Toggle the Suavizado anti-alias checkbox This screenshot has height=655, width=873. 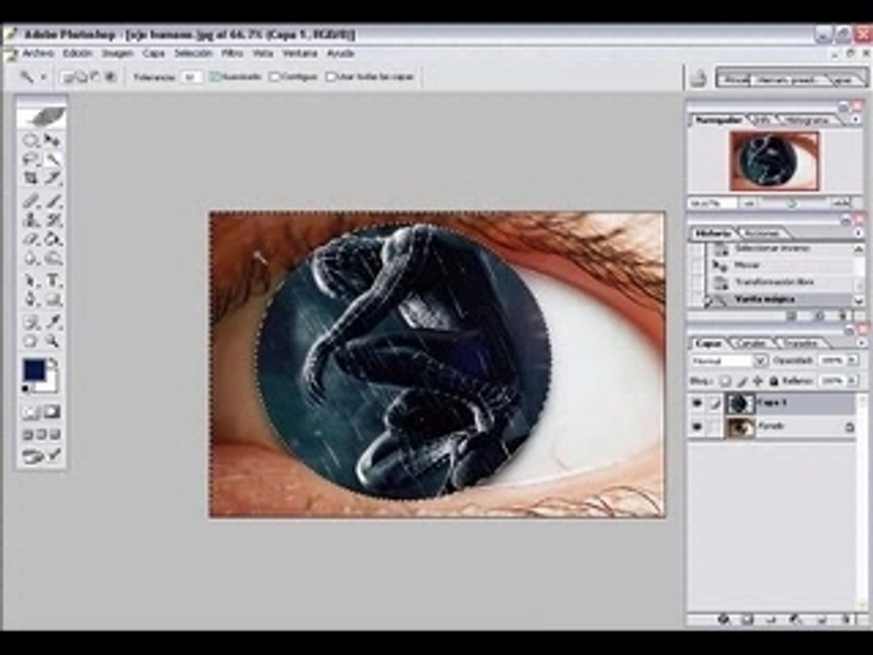(x=215, y=76)
